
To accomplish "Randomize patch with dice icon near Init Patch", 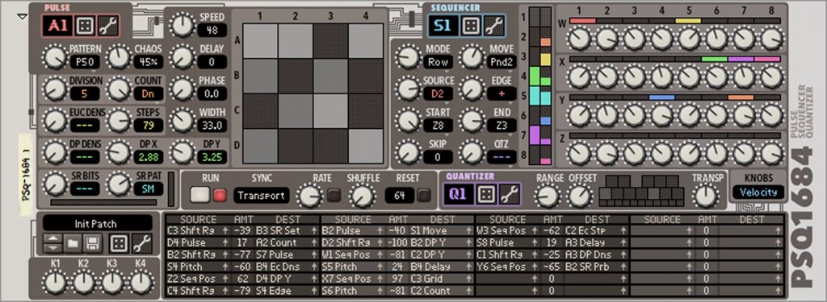I will 119,243.
